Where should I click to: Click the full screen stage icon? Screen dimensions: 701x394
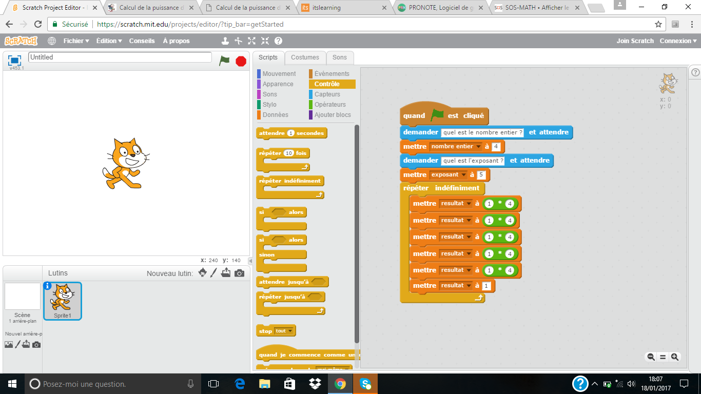14,60
